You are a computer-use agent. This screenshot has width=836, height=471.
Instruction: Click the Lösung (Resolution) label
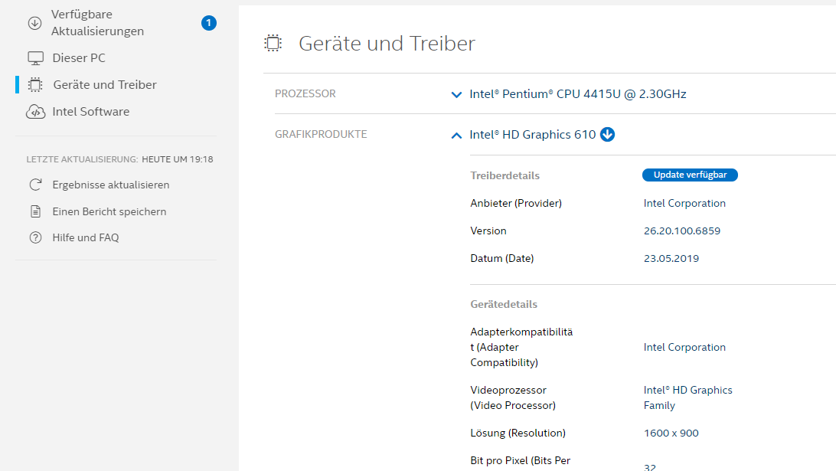[518, 433]
